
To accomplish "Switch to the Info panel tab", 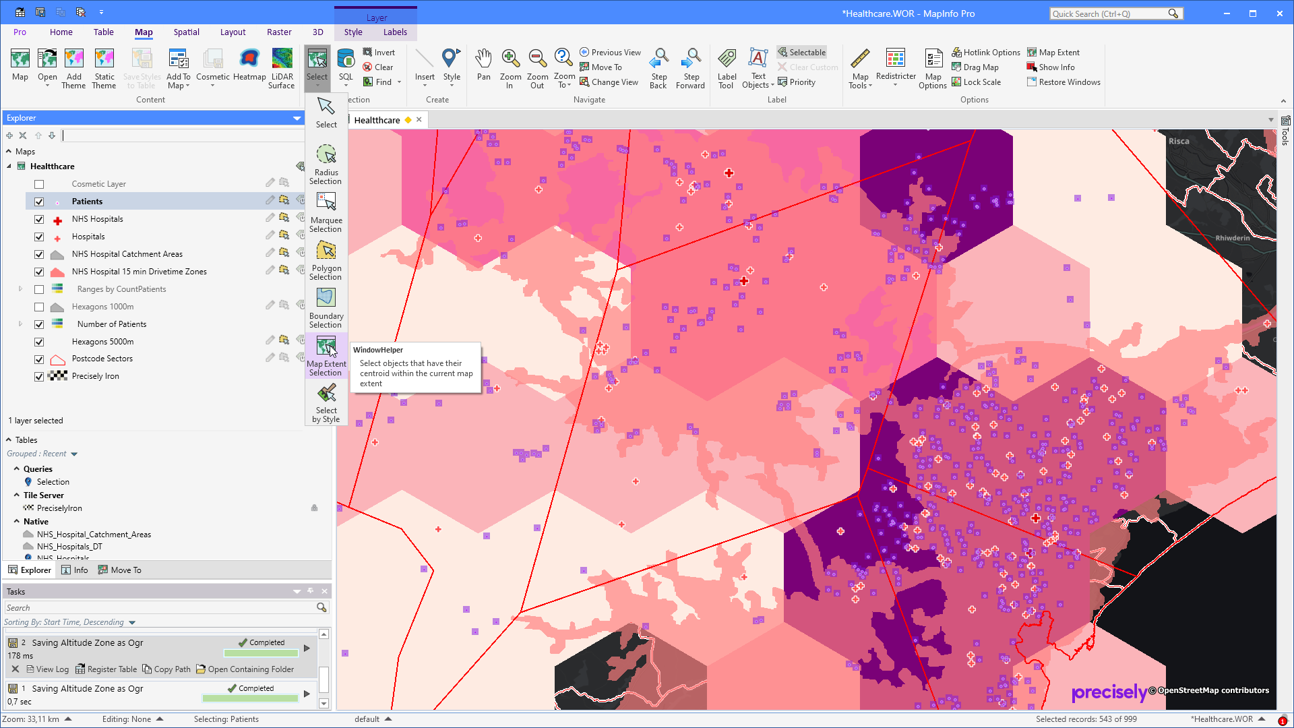I will click(x=75, y=570).
